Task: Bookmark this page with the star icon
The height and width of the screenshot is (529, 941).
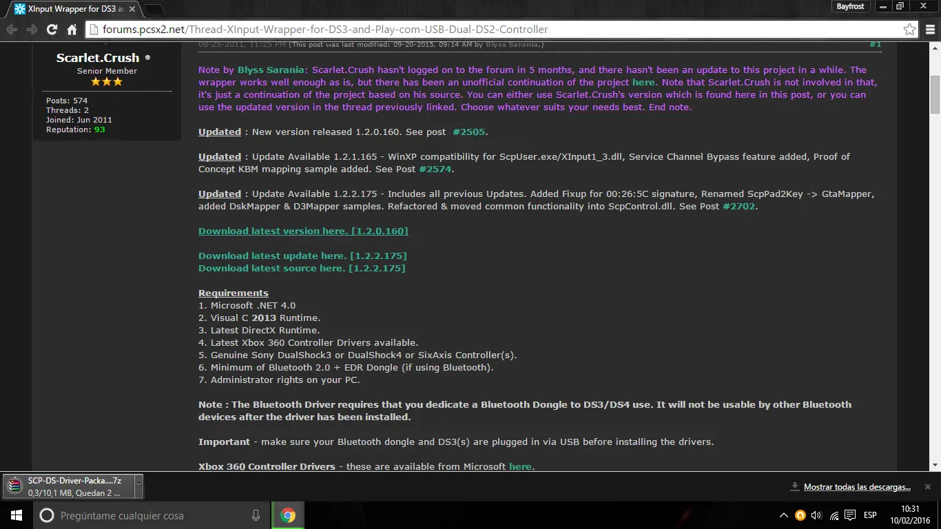Action: [910, 30]
